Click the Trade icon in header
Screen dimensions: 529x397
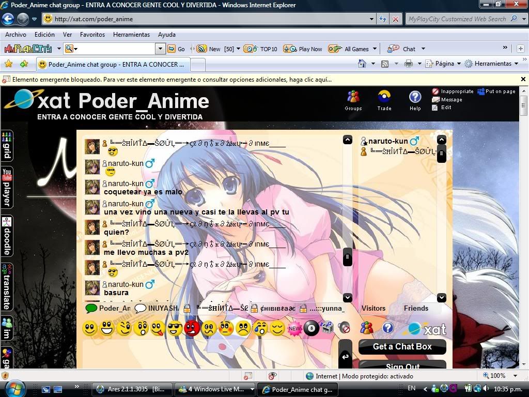click(x=384, y=100)
